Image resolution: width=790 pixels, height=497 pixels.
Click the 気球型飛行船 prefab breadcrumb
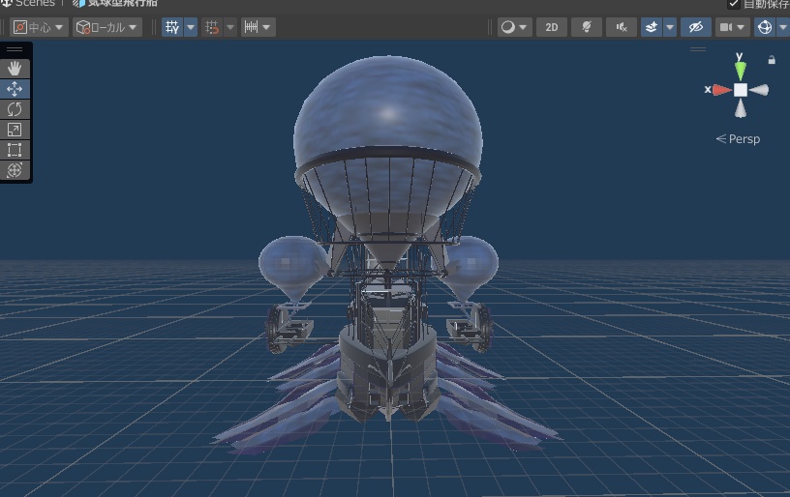click(116, 3)
